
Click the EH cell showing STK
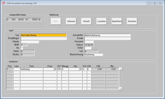(x=59, y=69)
